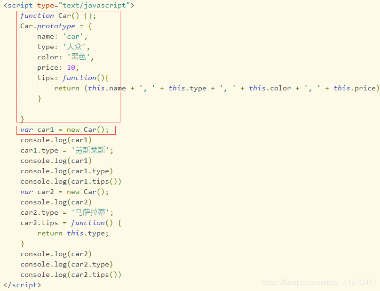Click the closing </script> tag

point(22,285)
